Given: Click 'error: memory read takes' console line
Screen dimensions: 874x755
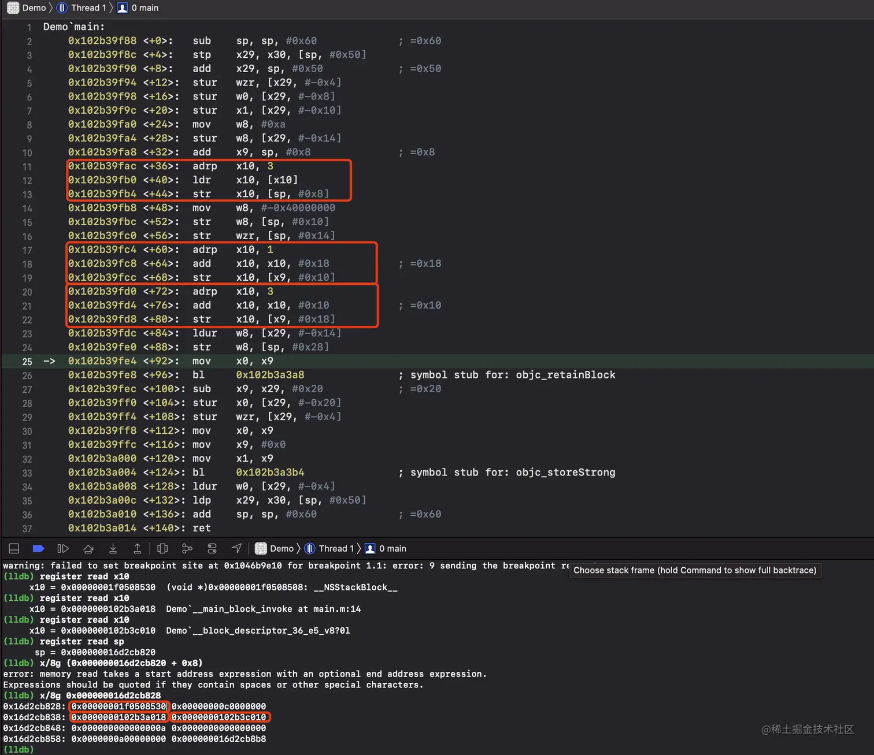Looking at the screenshot, I should [x=245, y=674].
